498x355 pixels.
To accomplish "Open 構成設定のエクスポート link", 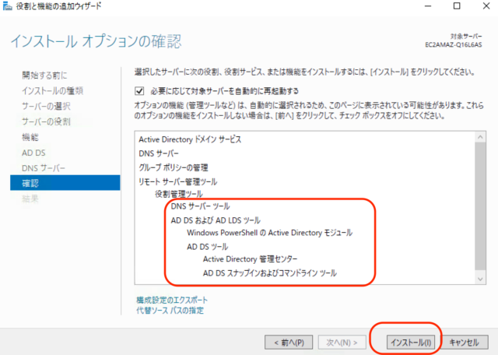I will [172, 300].
